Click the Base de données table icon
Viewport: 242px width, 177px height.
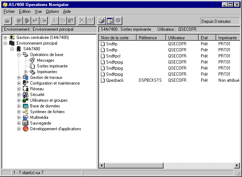[x=25, y=106]
